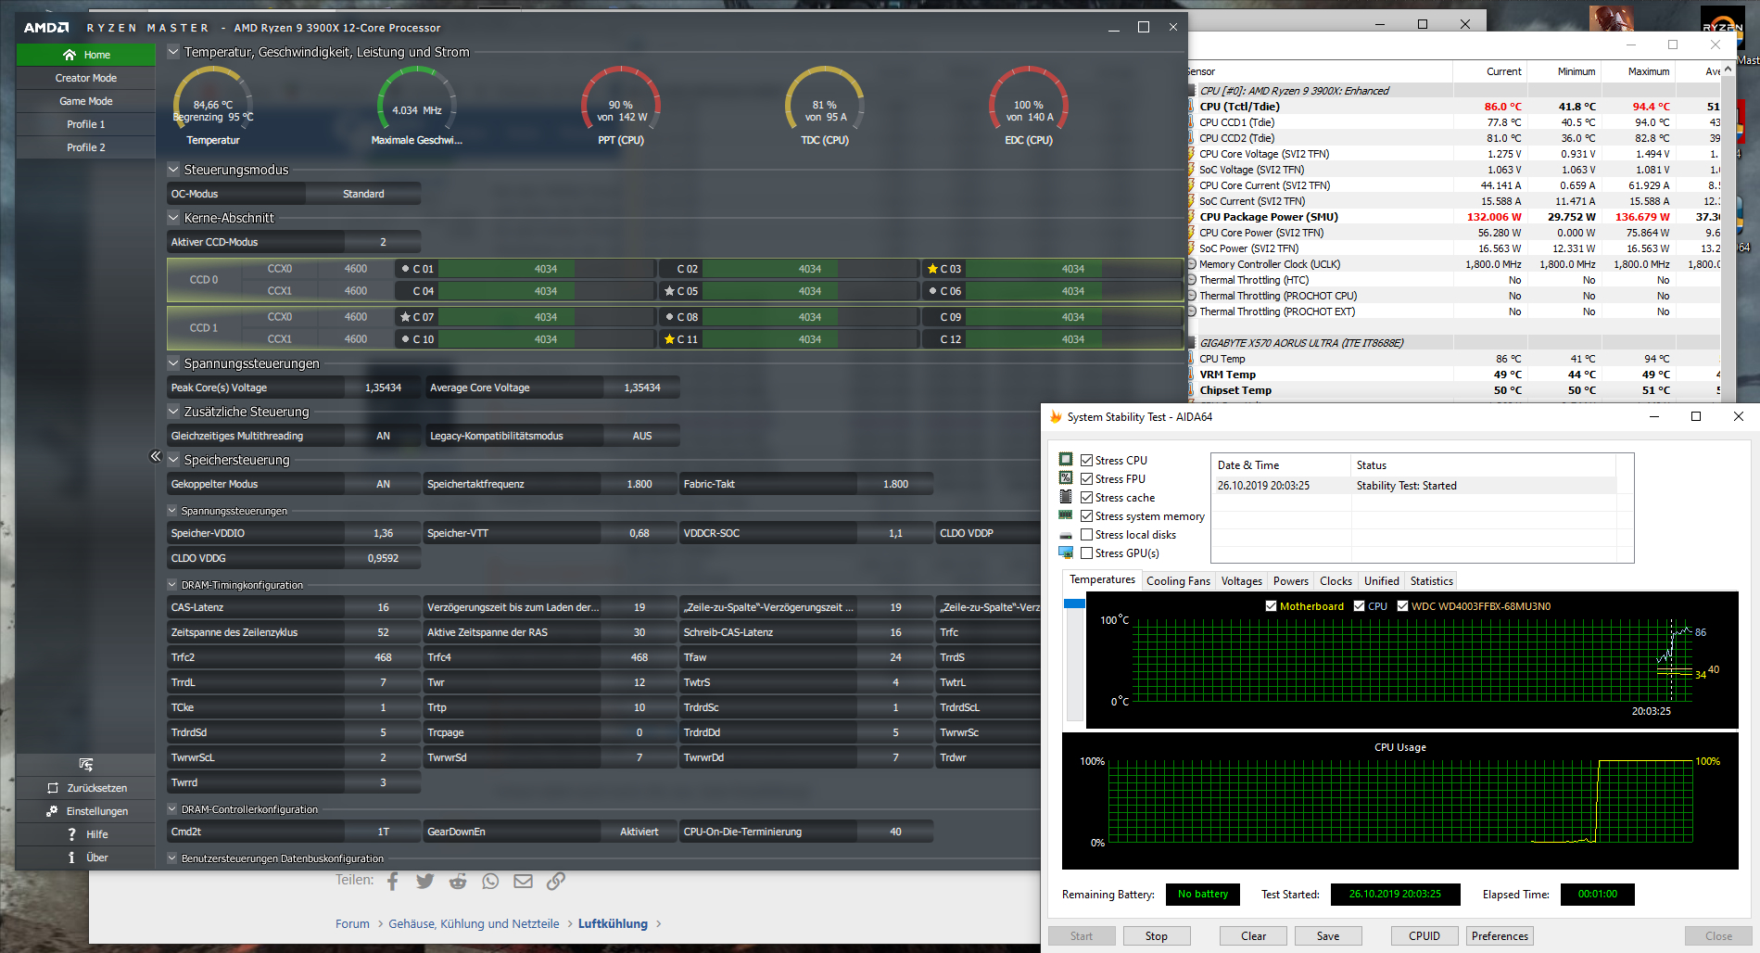
Task: Click the blue graph slider beside the temperature chart
Action: pyautogui.click(x=1075, y=604)
